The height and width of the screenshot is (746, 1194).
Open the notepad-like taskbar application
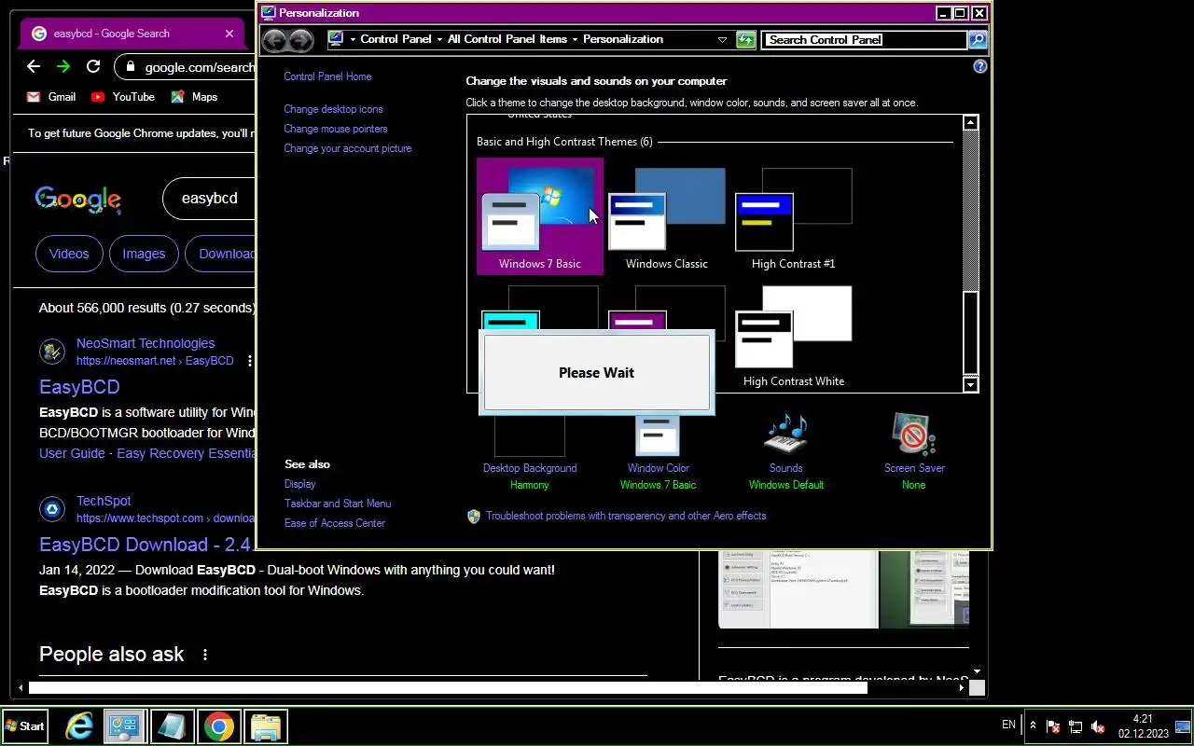tap(172, 726)
